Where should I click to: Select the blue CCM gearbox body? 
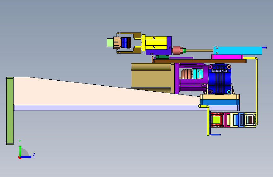click(x=219, y=79)
